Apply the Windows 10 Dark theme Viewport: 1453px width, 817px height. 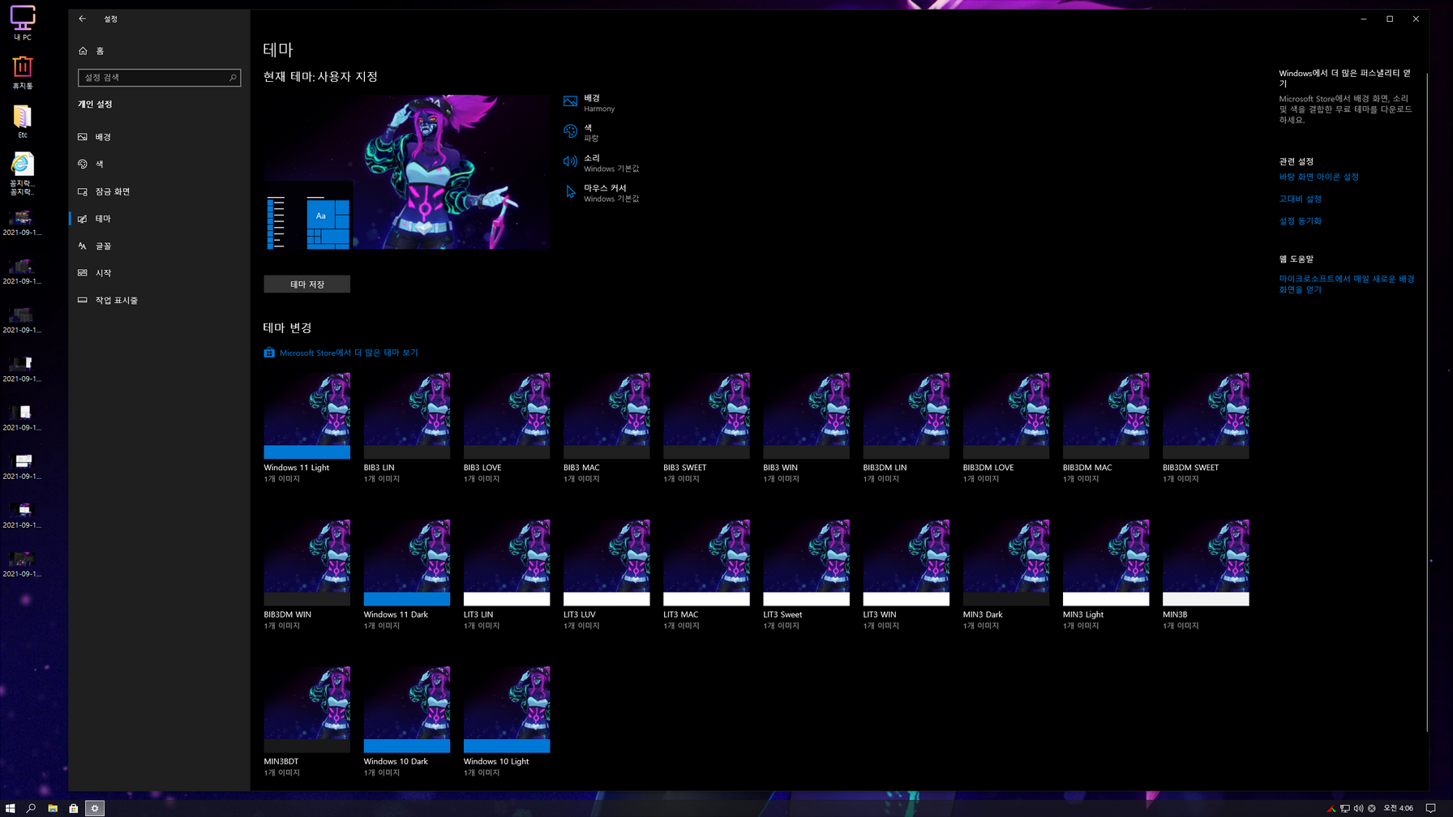(406, 721)
